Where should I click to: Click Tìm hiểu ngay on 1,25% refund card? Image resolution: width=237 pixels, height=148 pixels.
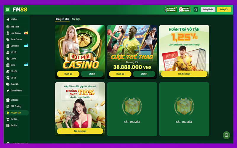[x=184, y=74]
